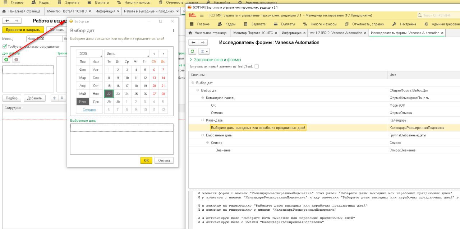Click the Подбор button
This screenshot has width=460, height=229.
[x=11, y=98]
